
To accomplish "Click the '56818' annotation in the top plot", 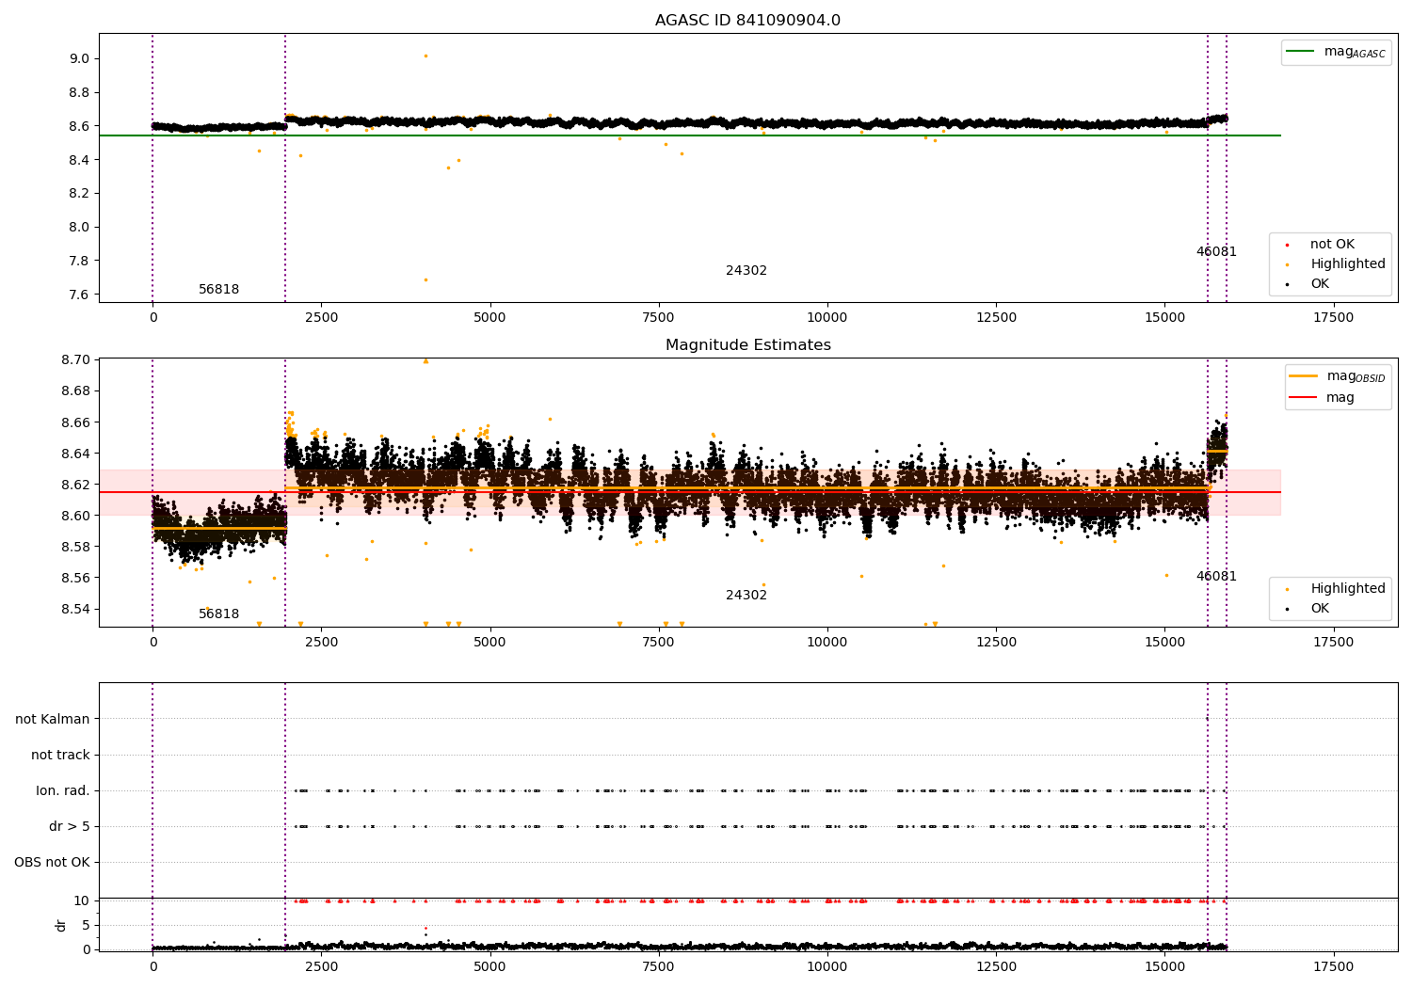I will click(x=218, y=290).
